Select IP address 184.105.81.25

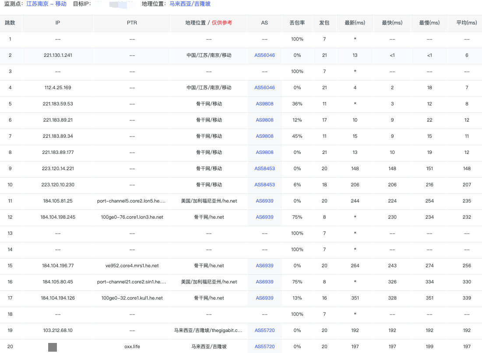[x=58, y=201]
